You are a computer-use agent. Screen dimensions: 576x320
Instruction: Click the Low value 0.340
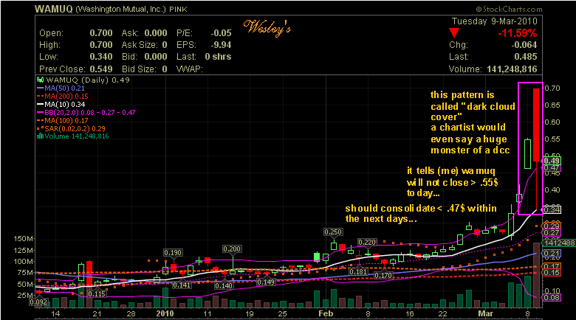pos(101,57)
